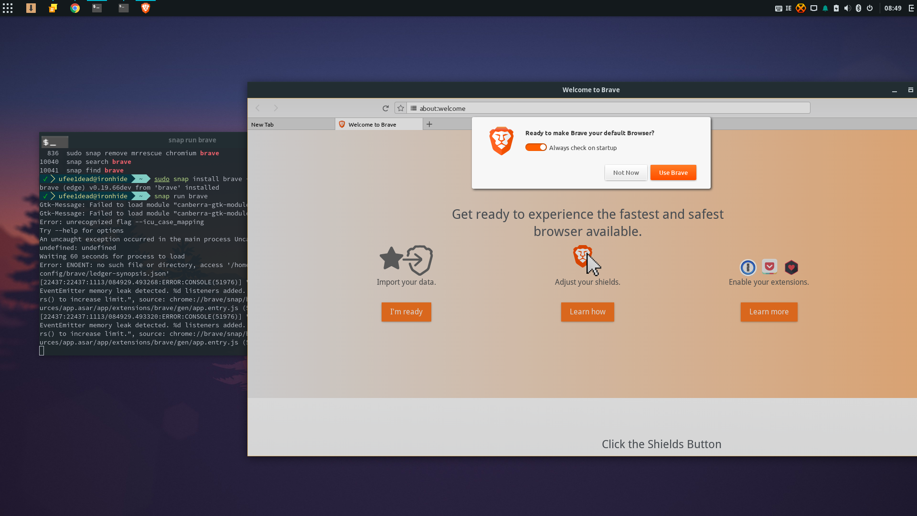Screen dimensions: 917x516
Task: Click terminal line 'sudo snap install brave'
Action: pos(198,179)
